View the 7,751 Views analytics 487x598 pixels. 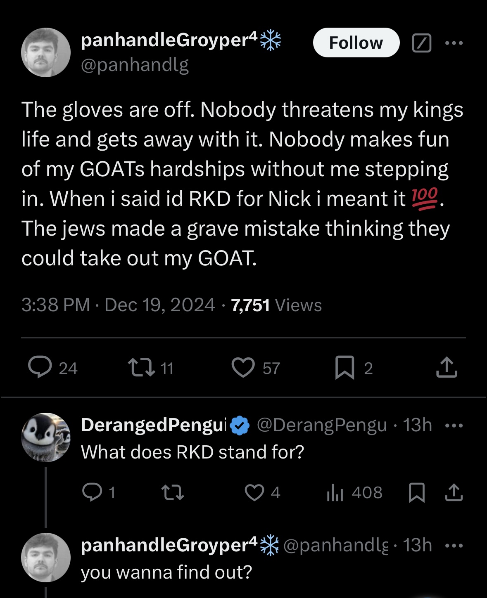[276, 305]
